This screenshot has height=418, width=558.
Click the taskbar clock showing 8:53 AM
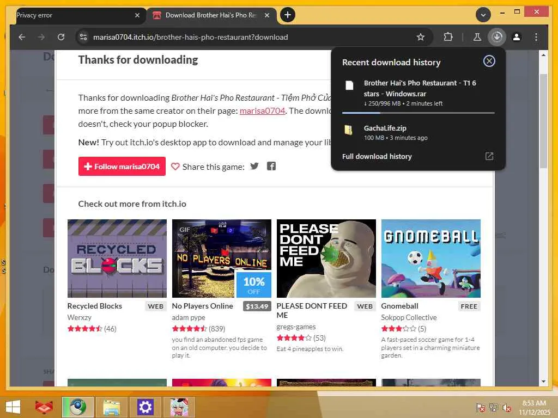pyautogui.click(x=534, y=407)
